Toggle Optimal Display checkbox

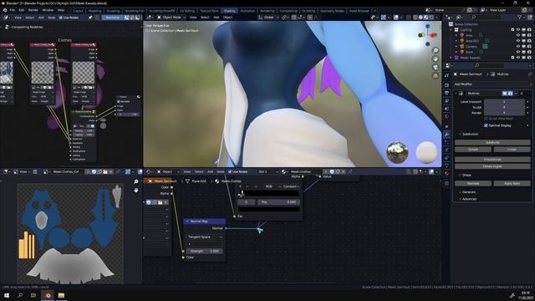[486, 125]
